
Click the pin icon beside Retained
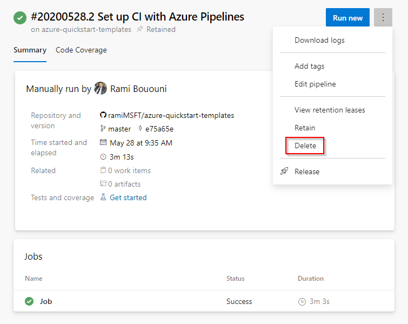click(140, 30)
